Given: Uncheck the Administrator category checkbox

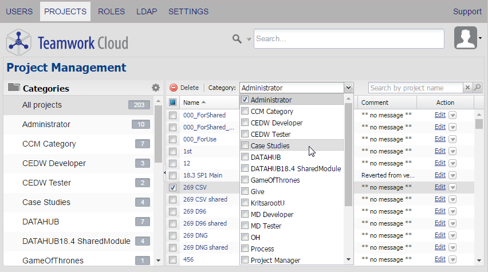Looking at the screenshot, I should [x=245, y=100].
